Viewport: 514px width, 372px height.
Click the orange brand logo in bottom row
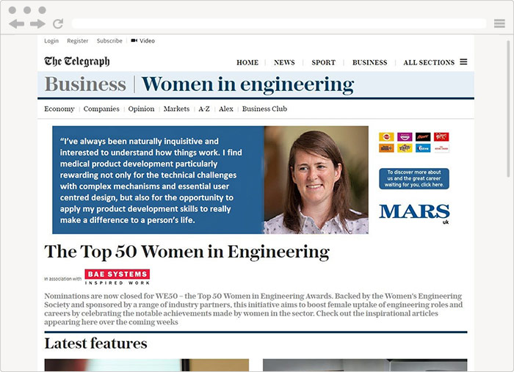[x=386, y=148]
